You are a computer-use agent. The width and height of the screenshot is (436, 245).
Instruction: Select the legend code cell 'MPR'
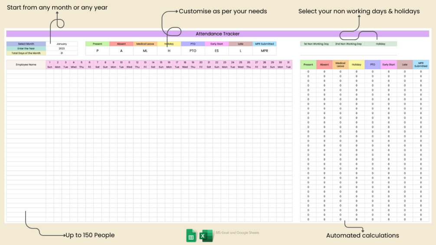[x=265, y=51]
